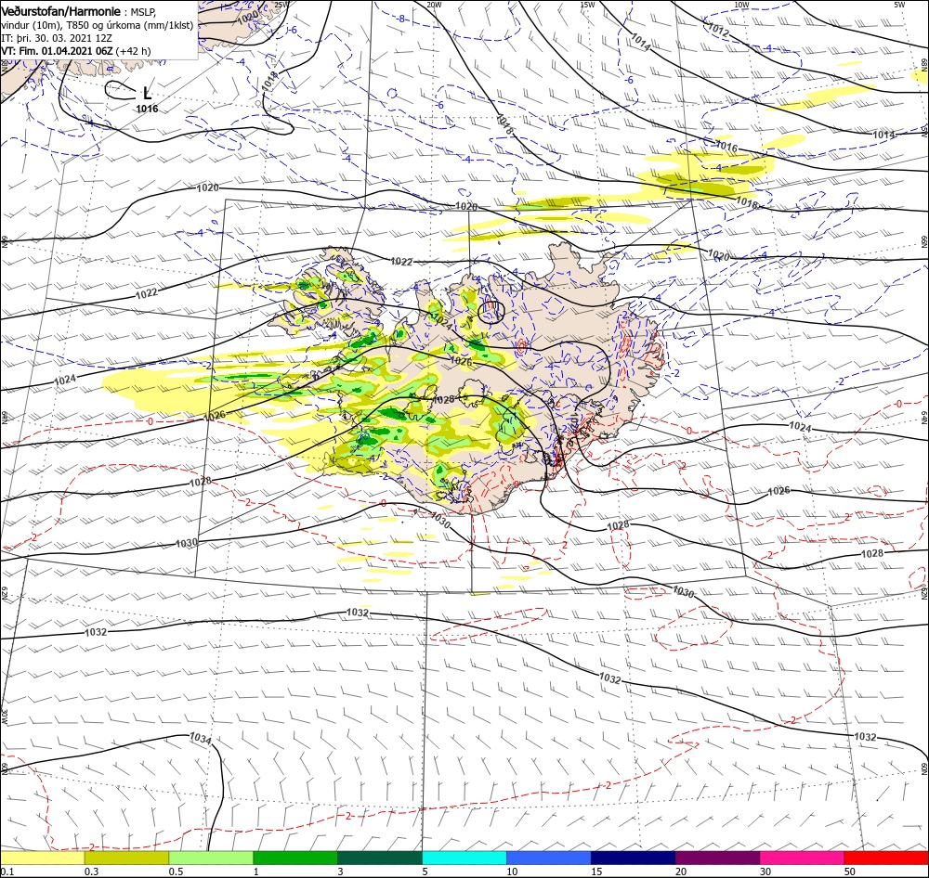Image resolution: width=929 pixels, height=878 pixels.
Task: Click the 15W longitude label
Action: 588,5
